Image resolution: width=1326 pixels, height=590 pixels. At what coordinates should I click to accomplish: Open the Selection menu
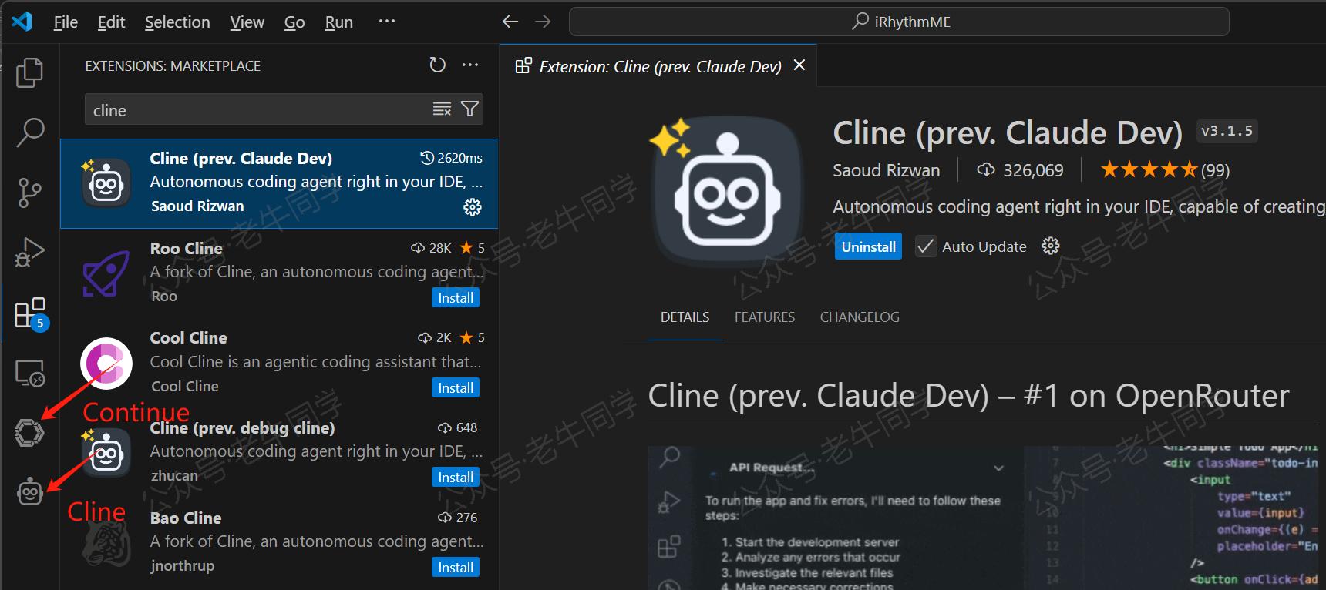pyautogui.click(x=177, y=22)
